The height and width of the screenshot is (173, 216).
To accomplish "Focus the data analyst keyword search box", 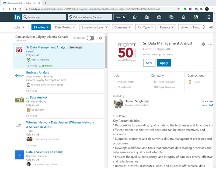I will click(44, 17).
